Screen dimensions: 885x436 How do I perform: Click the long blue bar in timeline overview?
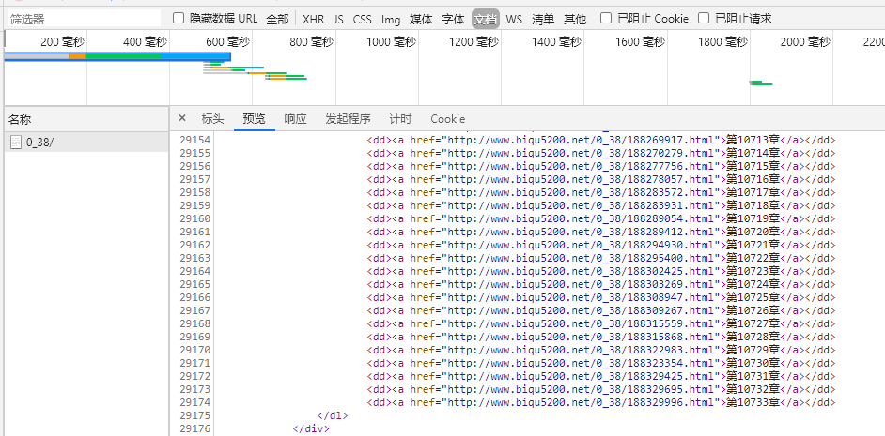coord(117,56)
